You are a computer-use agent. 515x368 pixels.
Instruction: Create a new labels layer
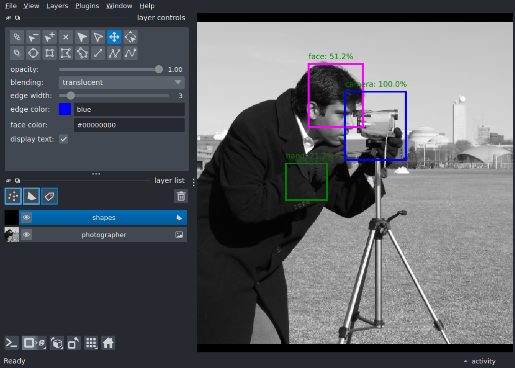tap(50, 196)
